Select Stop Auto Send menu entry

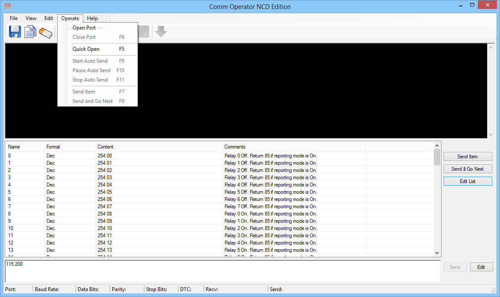98,80
